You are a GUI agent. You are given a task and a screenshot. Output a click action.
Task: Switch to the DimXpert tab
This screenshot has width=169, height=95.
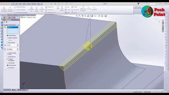[x=22, y=15]
